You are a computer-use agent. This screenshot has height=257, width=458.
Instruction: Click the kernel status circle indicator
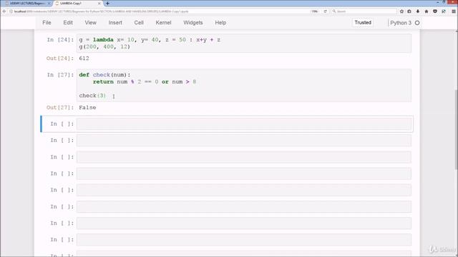click(x=417, y=23)
